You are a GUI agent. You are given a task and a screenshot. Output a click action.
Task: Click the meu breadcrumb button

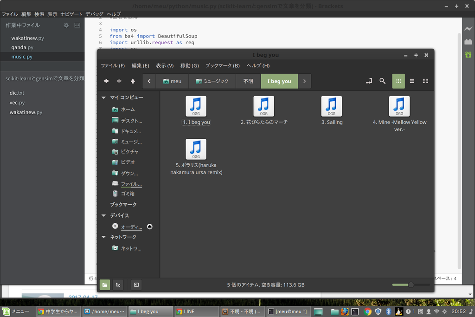[172, 81]
